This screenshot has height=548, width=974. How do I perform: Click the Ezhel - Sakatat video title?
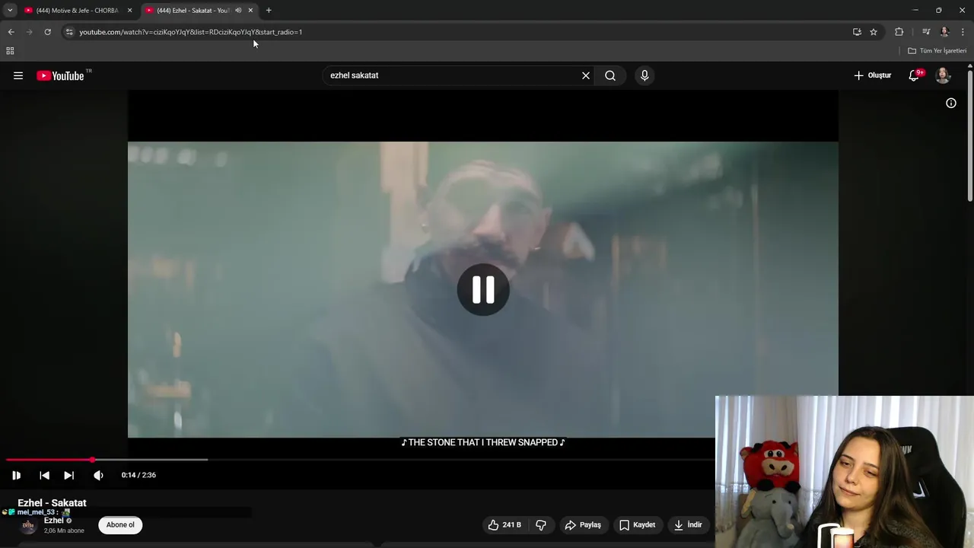tap(52, 503)
